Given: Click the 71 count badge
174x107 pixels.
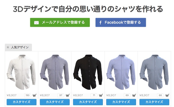Looking at the screenshot, I should coord(94,95).
